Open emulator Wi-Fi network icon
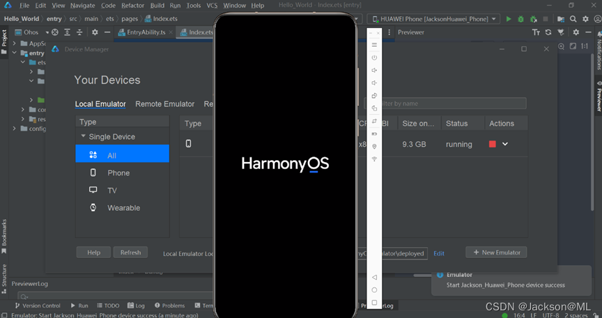The image size is (602, 318). [x=374, y=159]
